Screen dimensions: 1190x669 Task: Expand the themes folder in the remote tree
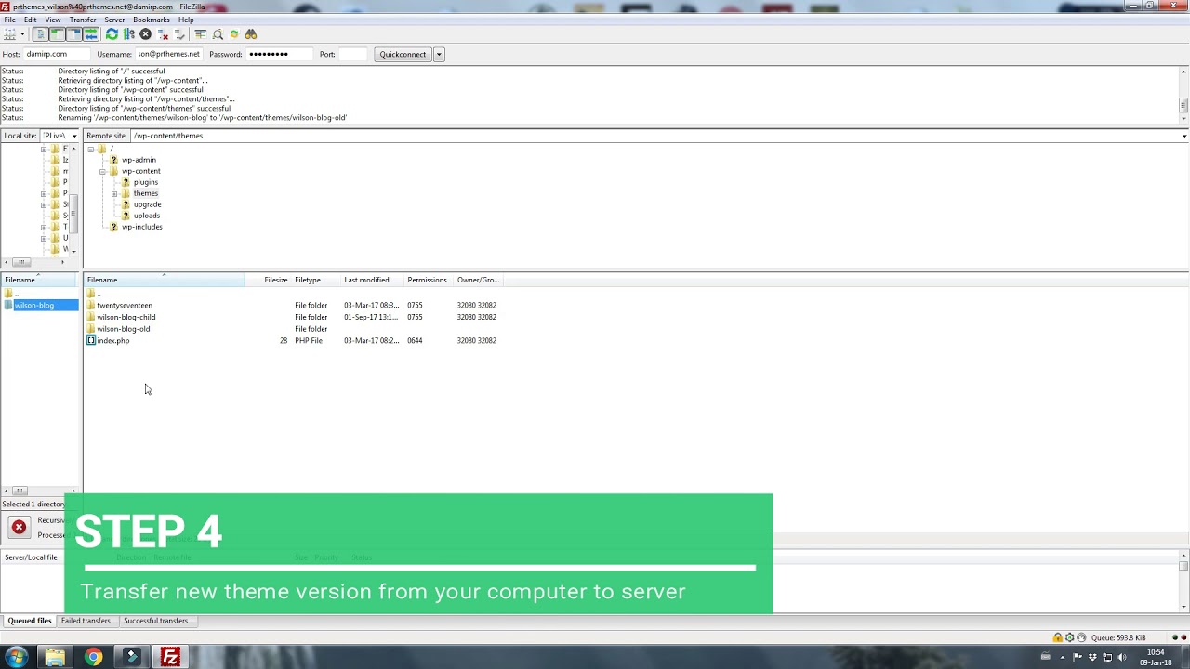(113, 193)
